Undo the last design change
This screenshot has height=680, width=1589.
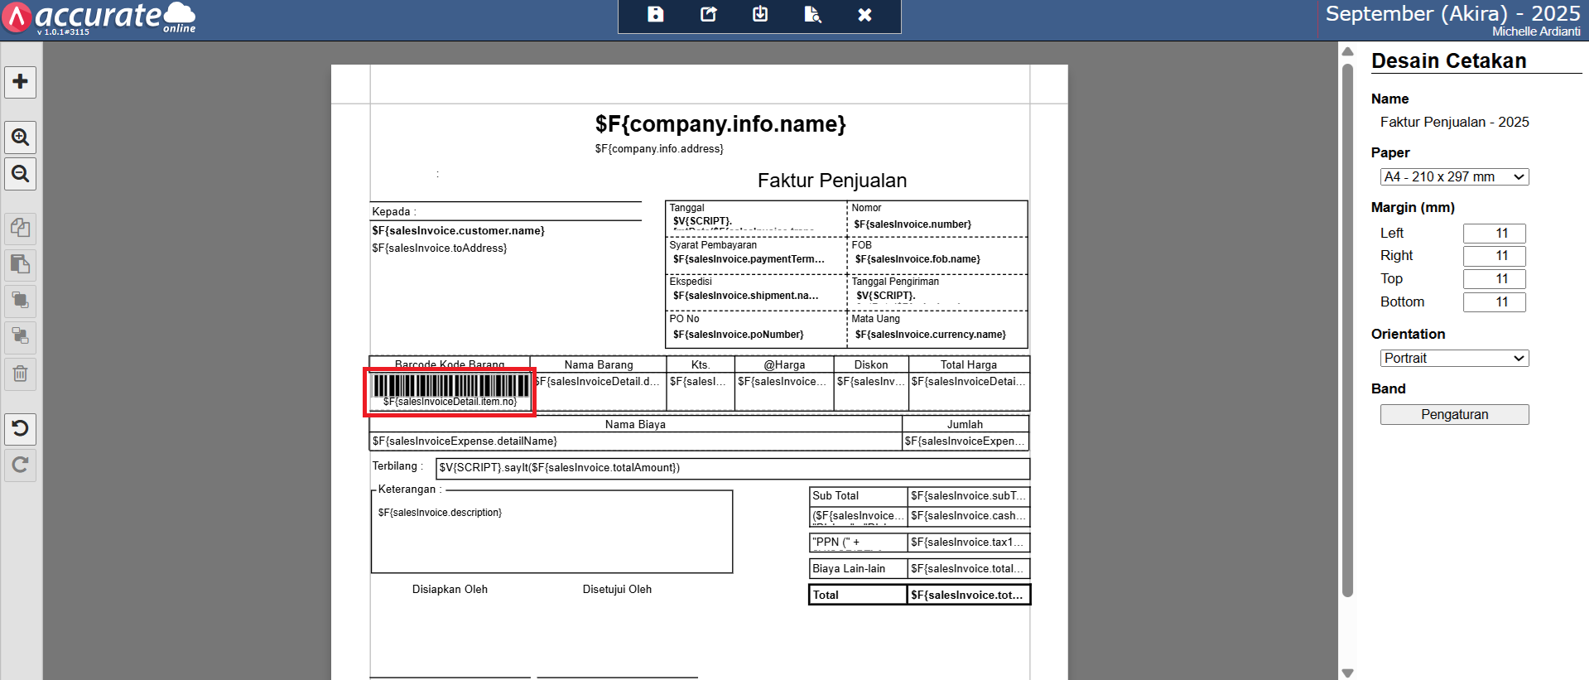(21, 428)
